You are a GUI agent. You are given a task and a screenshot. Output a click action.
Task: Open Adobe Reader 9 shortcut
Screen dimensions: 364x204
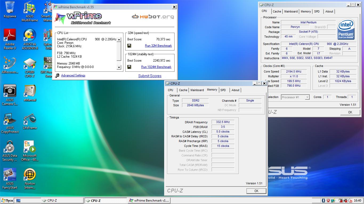10,39
